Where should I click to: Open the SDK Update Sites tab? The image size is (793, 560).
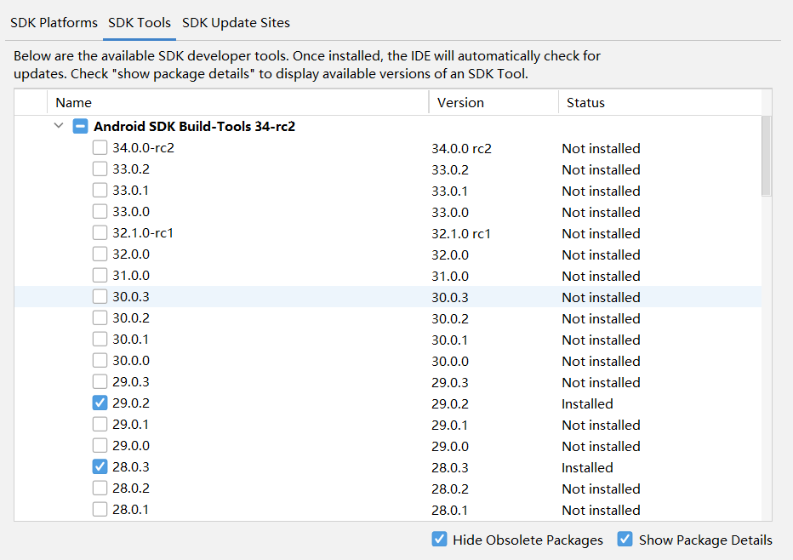236,23
